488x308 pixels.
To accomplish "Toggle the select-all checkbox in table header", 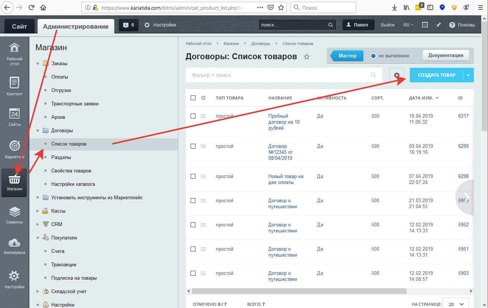I will click(193, 98).
